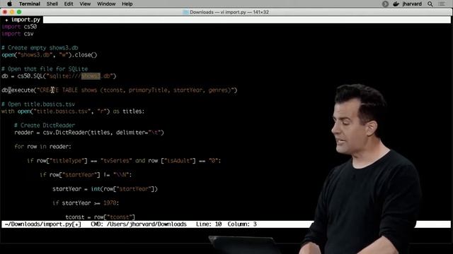Click the with open("title.basics.tsv") line
This screenshot has height=254, width=453.
click(73, 111)
